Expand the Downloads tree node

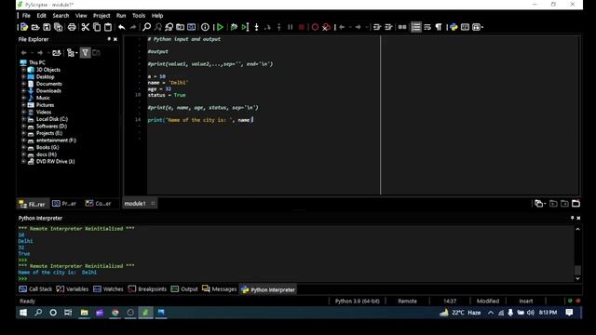coord(23,91)
